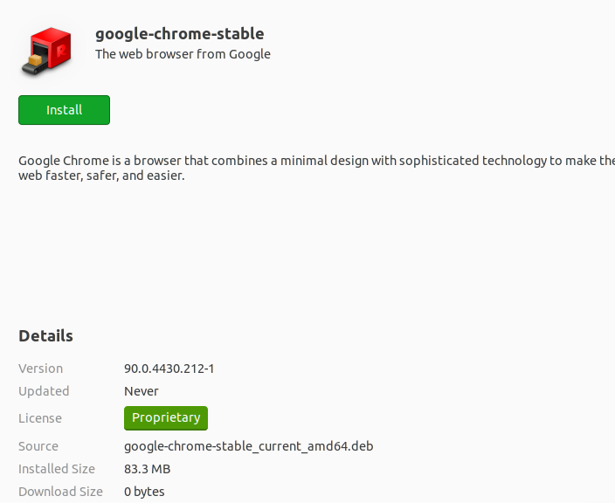Click the subtitle The web browser from Google
Image resolution: width=615 pixels, height=503 pixels.
click(x=183, y=54)
